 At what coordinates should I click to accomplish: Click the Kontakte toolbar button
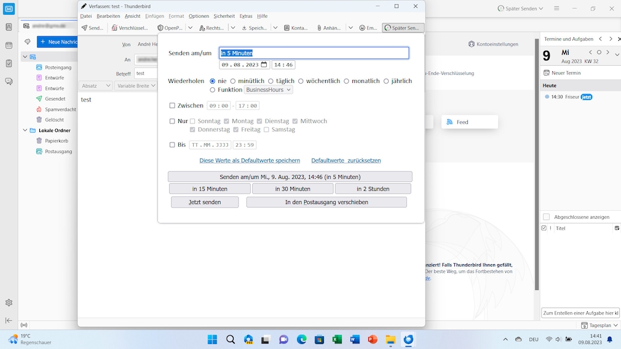pyautogui.click(x=296, y=28)
